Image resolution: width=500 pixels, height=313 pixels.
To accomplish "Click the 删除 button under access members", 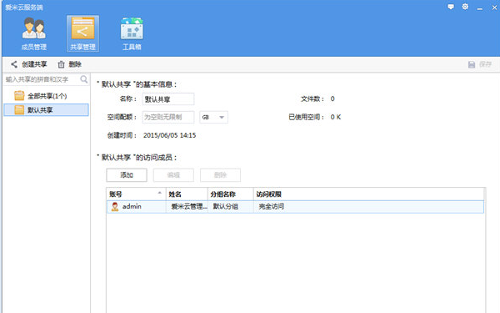I will [x=220, y=175].
